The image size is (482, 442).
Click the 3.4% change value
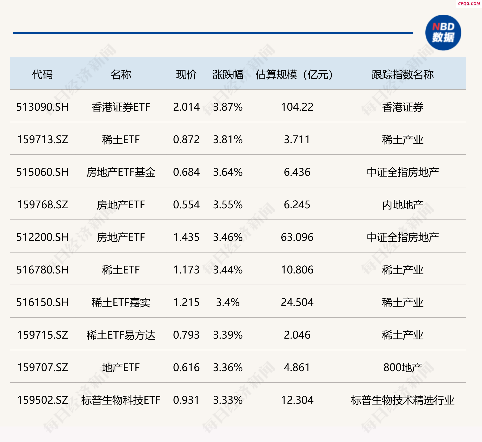coord(228,302)
